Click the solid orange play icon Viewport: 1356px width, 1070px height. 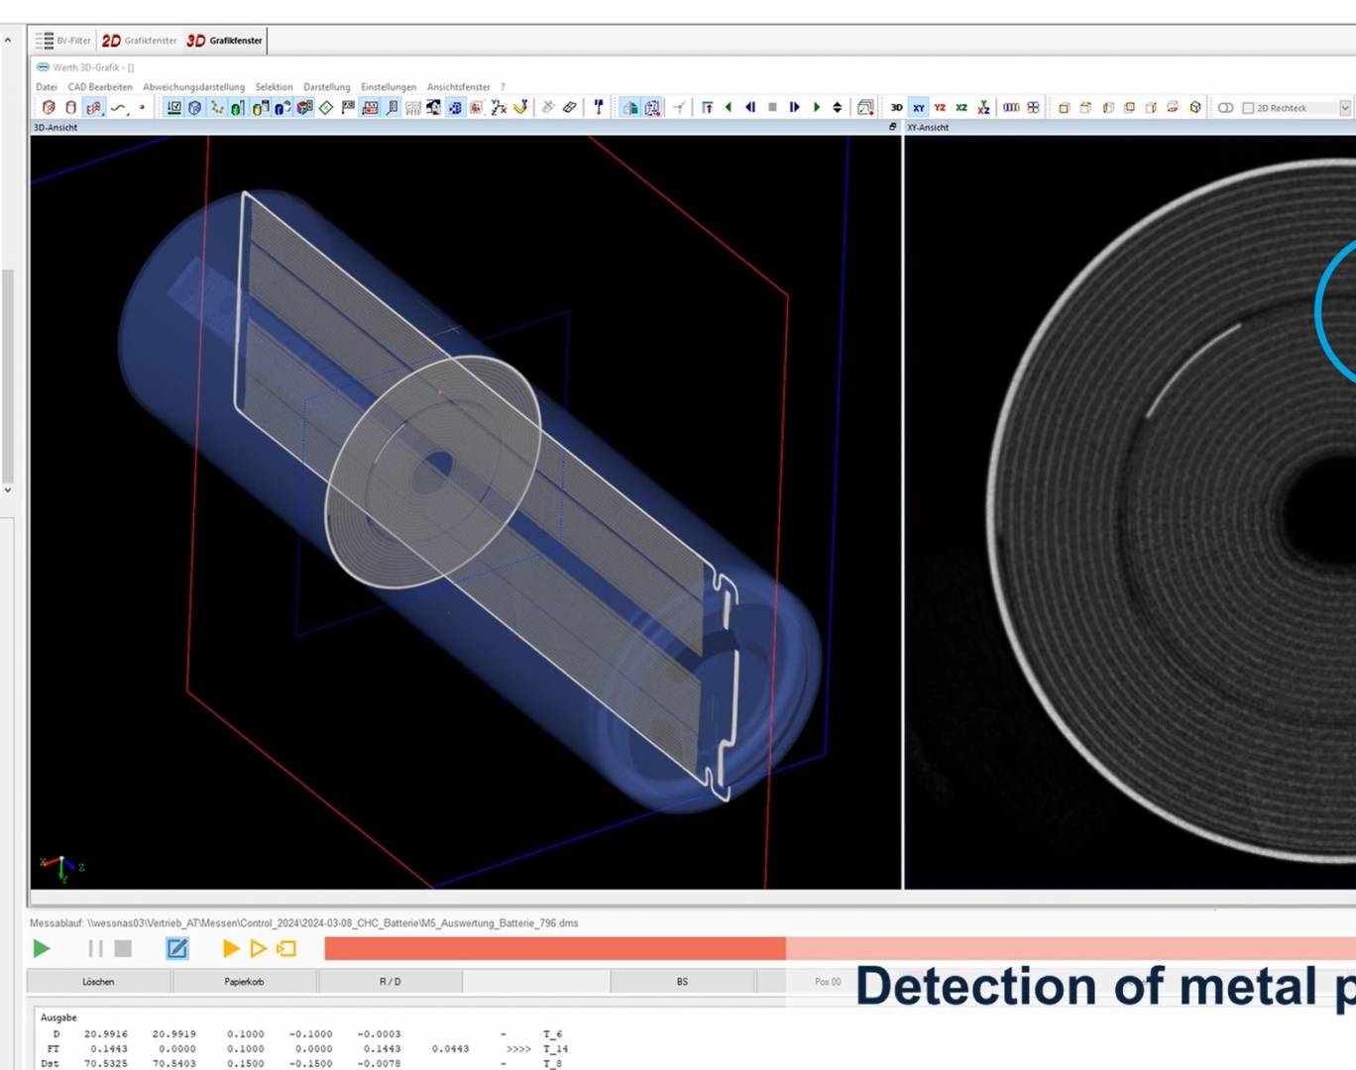(x=231, y=948)
